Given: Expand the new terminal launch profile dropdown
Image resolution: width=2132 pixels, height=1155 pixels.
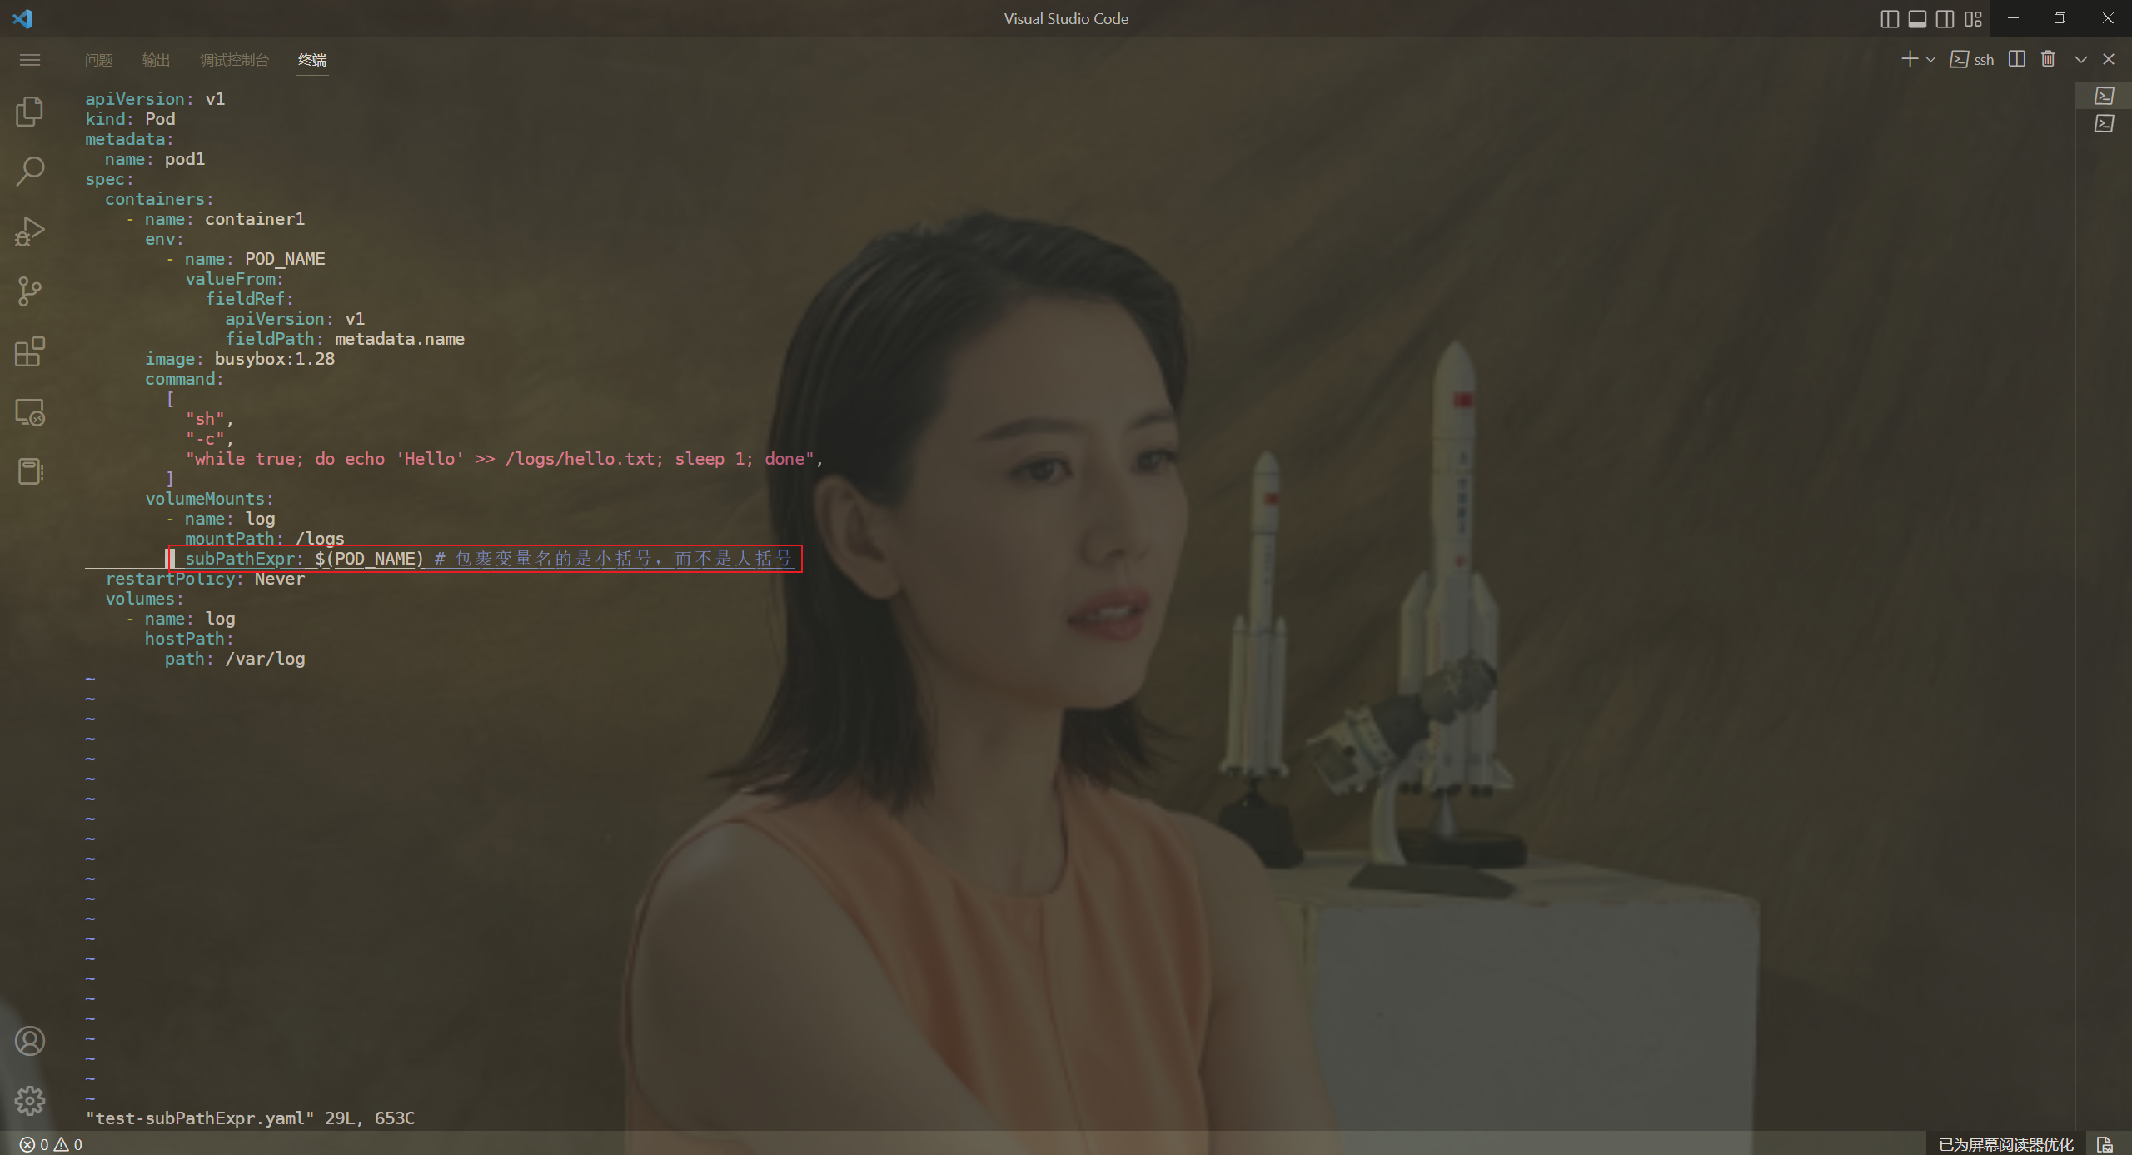Looking at the screenshot, I should 1930,60.
